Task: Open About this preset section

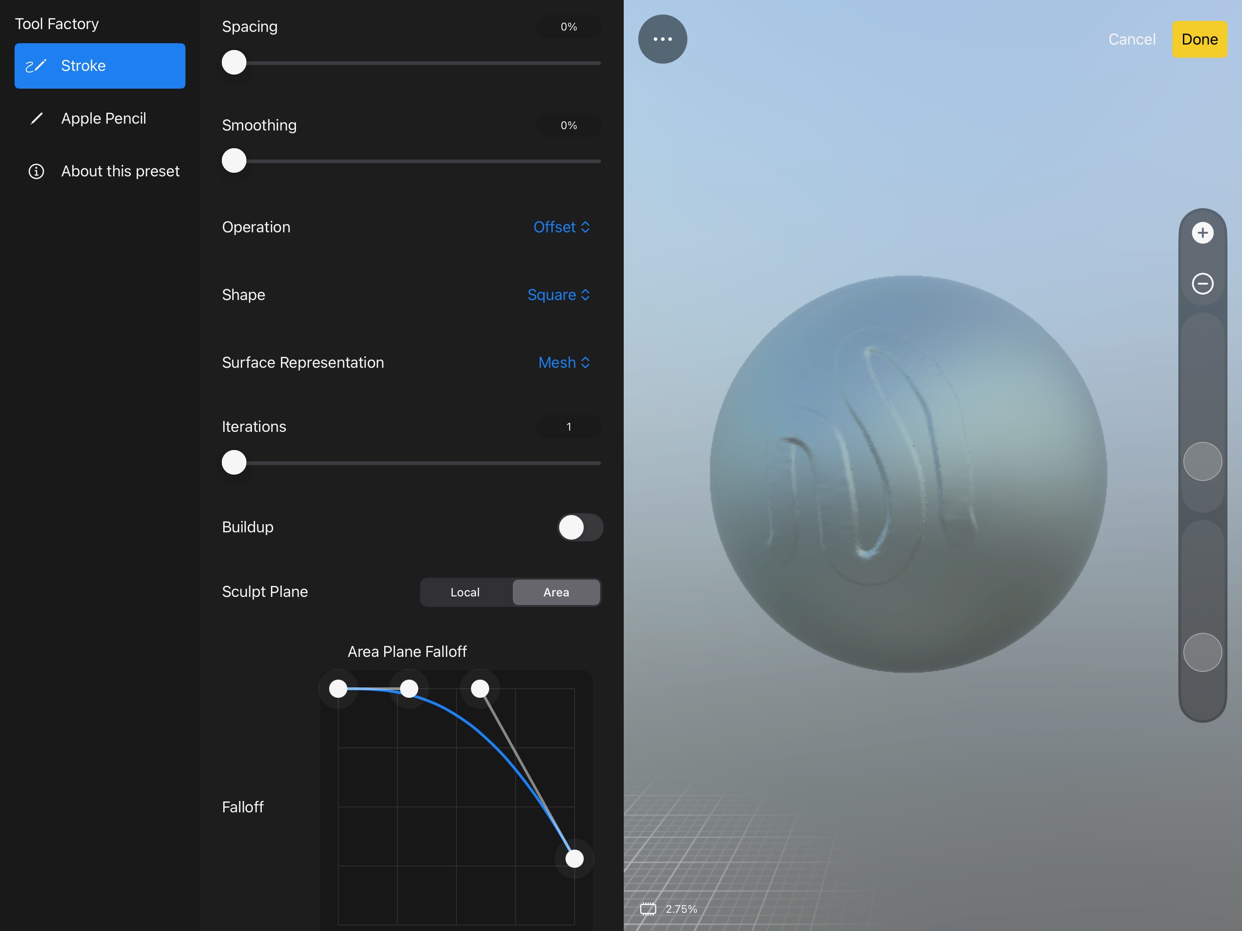Action: pos(120,171)
